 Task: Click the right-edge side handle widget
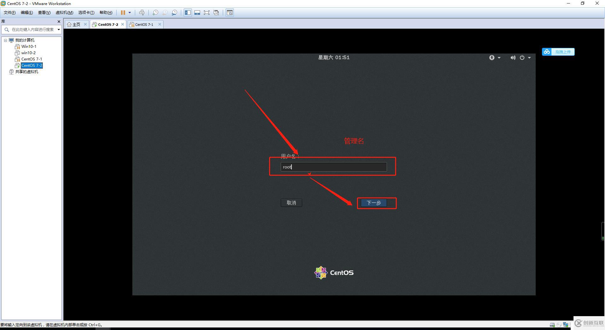(x=603, y=231)
